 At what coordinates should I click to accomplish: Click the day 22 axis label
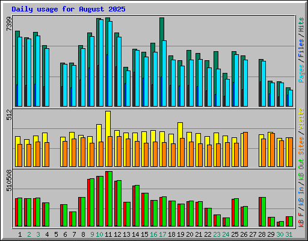[208, 234]
